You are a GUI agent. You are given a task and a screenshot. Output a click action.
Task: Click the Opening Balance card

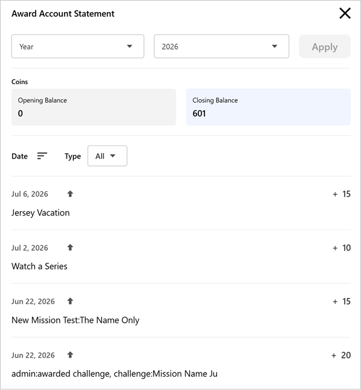[x=94, y=107]
